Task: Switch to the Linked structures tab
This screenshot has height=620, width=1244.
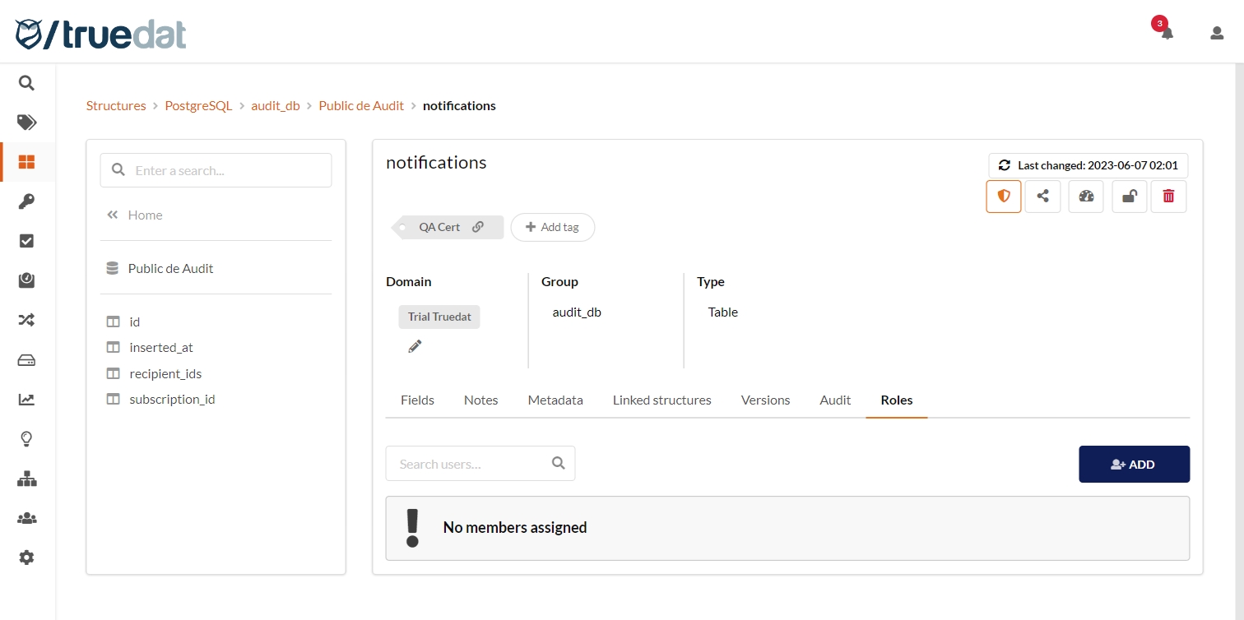Action: point(661,400)
